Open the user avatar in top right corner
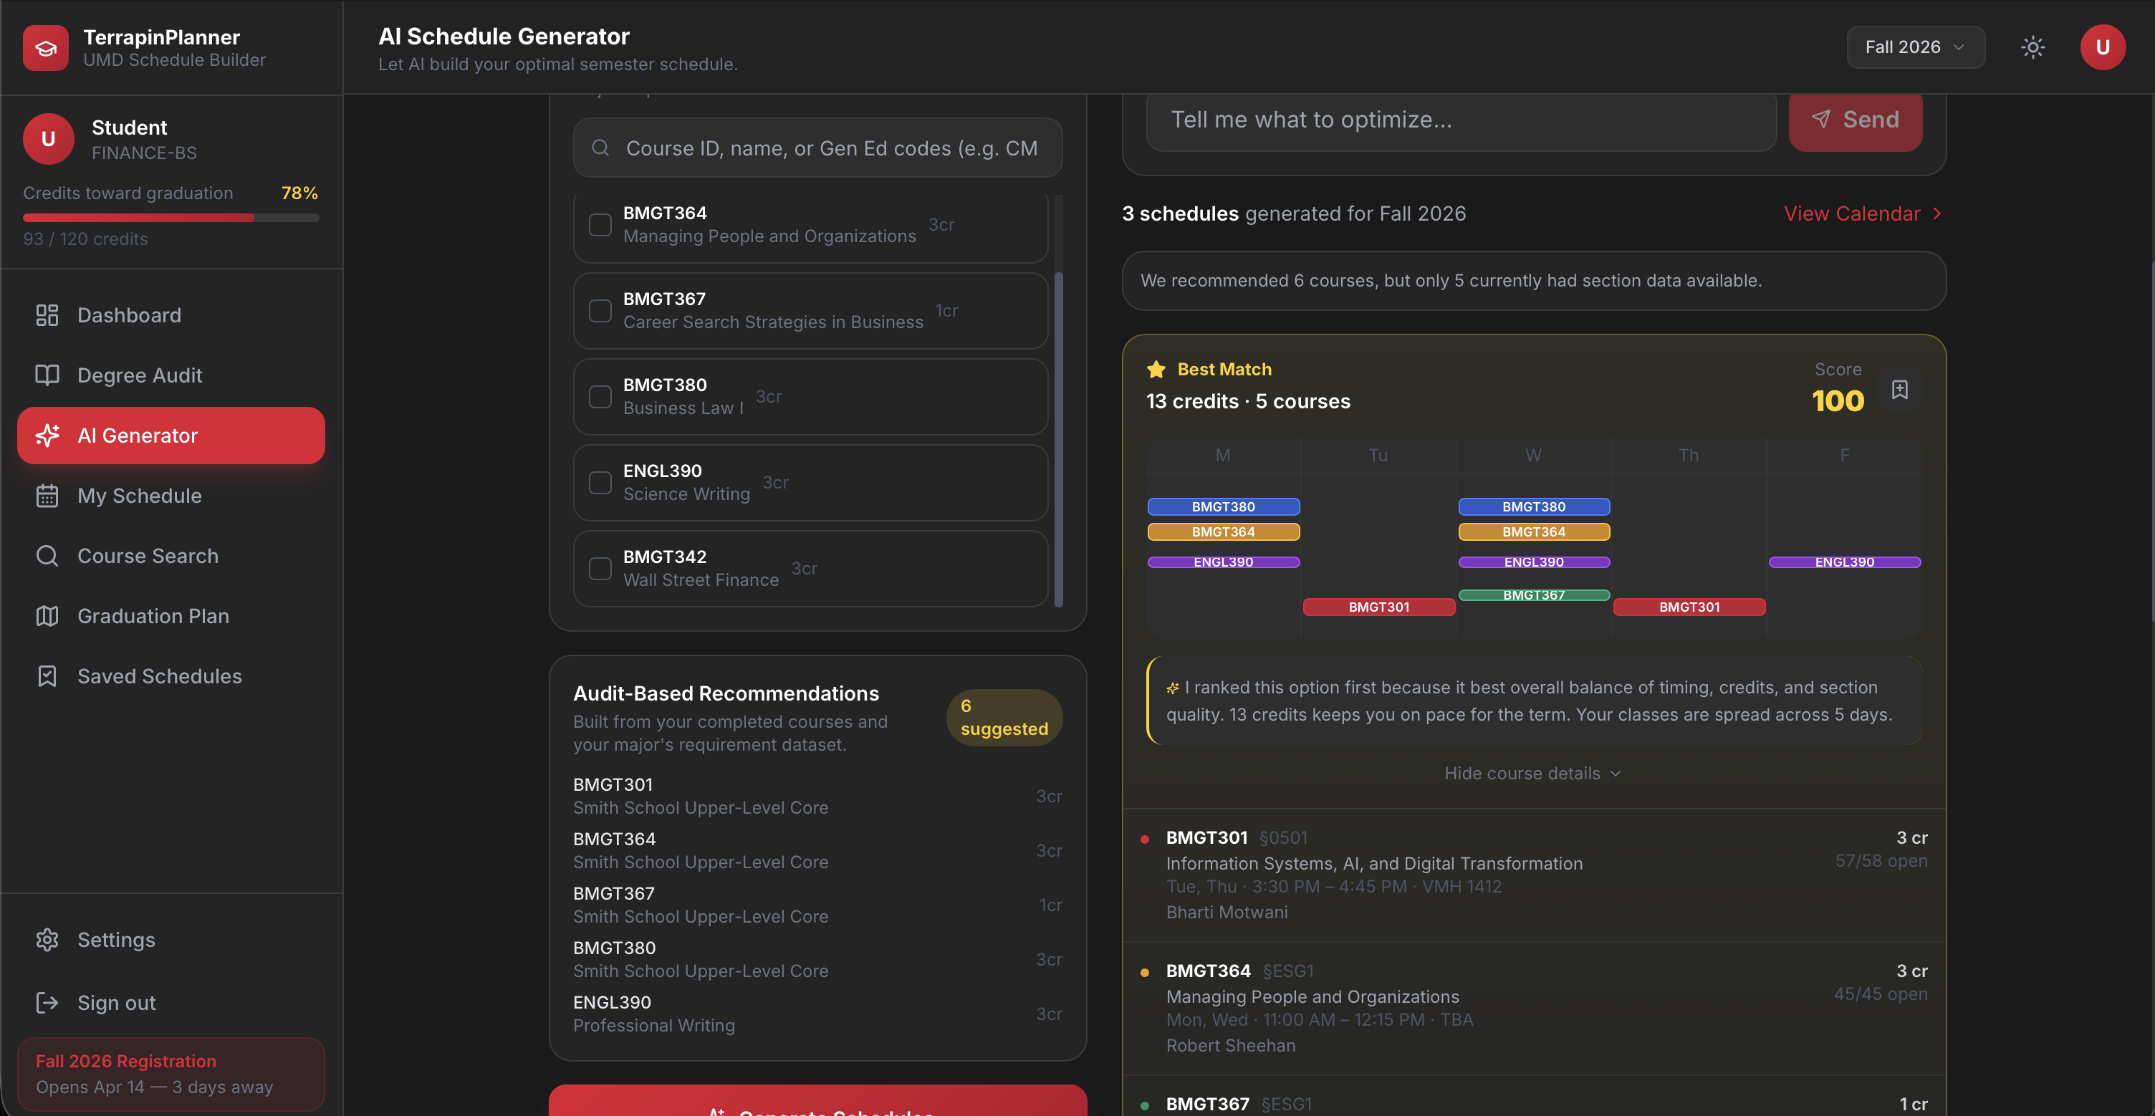 pyautogui.click(x=2102, y=47)
